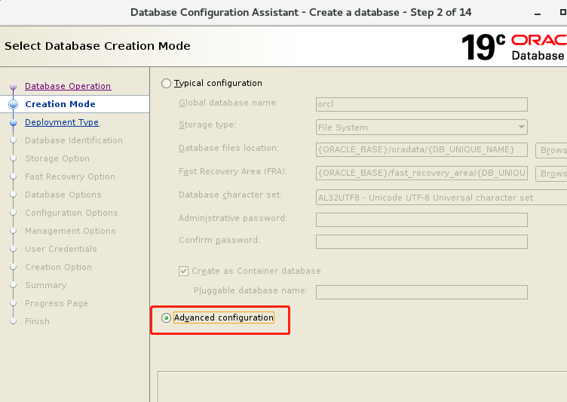The height and width of the screenshot is (402, 567).
Task: Click the Finish step label
Action: [x=37, y=321]
